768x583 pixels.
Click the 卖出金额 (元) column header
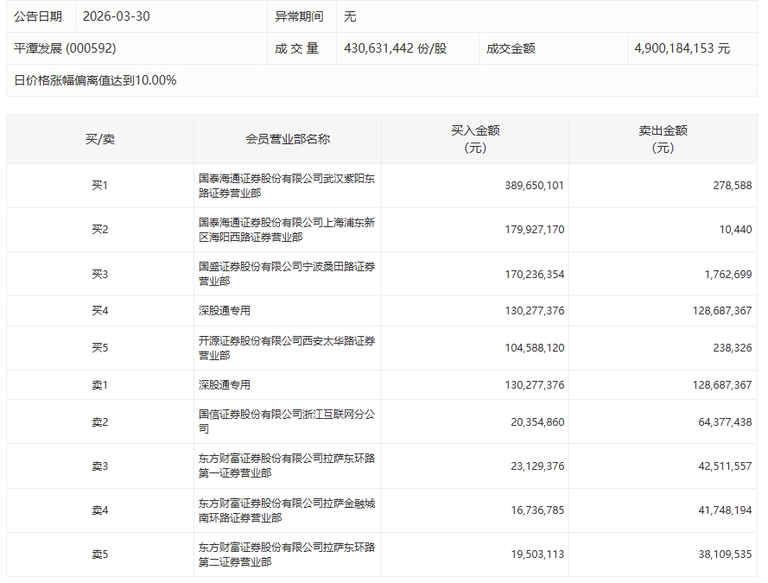(662, 139)
